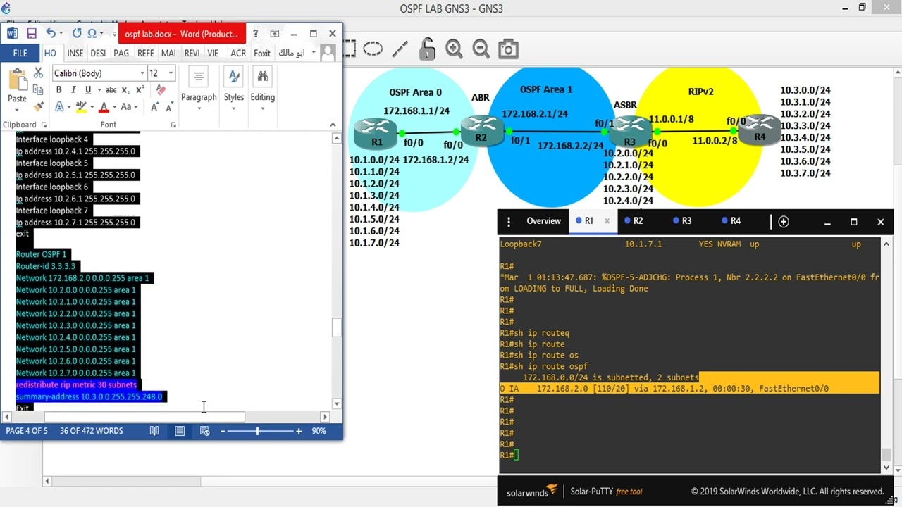Toggle Superscript formatting

click(140, 90)
